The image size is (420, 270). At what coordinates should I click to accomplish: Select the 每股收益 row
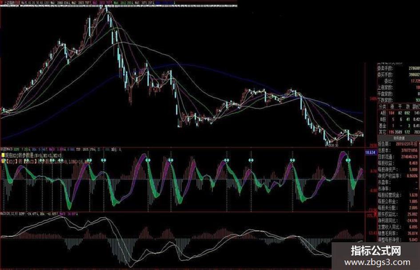coord(398,163)
